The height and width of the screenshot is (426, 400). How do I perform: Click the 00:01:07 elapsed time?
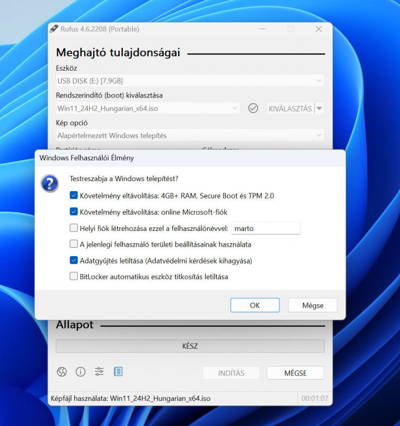(315, 399)
